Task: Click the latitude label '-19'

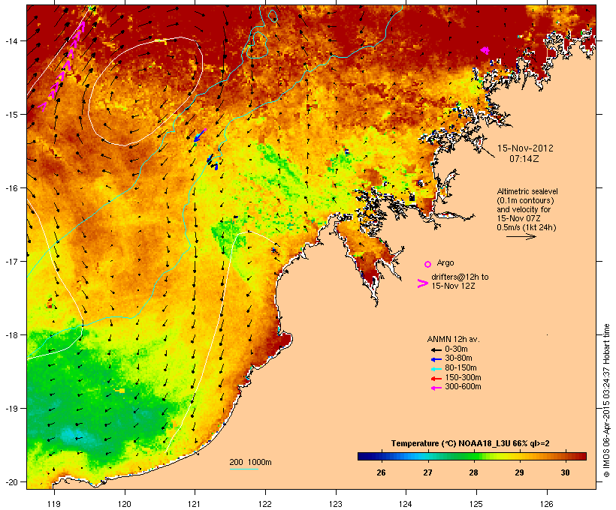Action: 11,409
